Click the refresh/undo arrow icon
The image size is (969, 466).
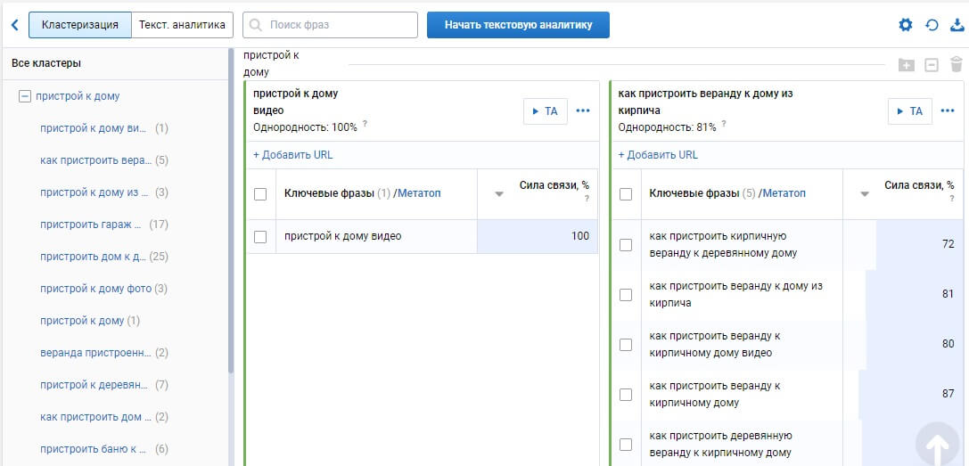pyautogui.click(x=932, y=25)
